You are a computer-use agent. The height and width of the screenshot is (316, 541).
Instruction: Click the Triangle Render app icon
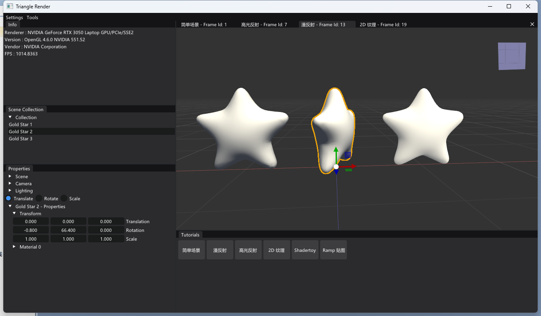[10, 6]
